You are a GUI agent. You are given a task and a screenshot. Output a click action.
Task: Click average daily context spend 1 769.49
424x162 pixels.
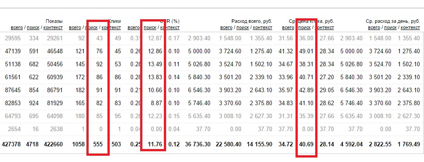(409, 145)
